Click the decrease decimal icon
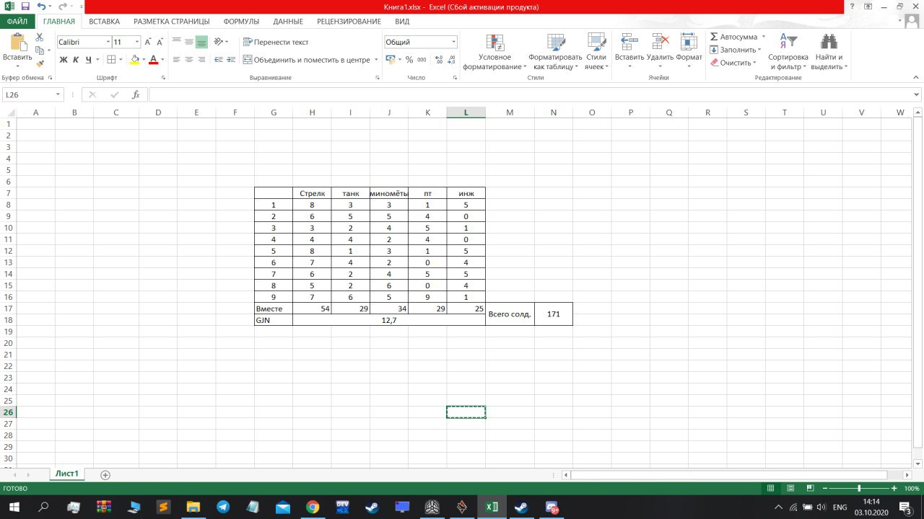 click(x=450, y=60)
